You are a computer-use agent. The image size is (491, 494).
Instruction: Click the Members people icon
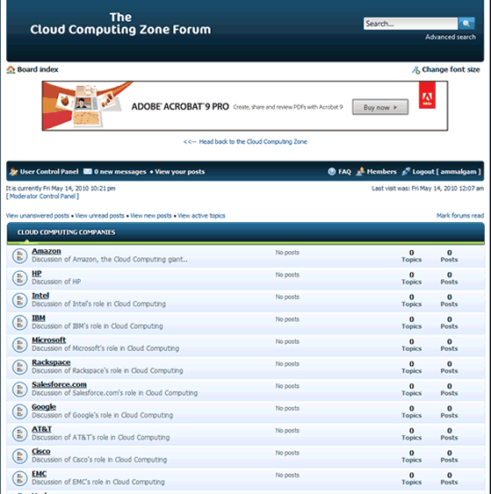point(360,171)
